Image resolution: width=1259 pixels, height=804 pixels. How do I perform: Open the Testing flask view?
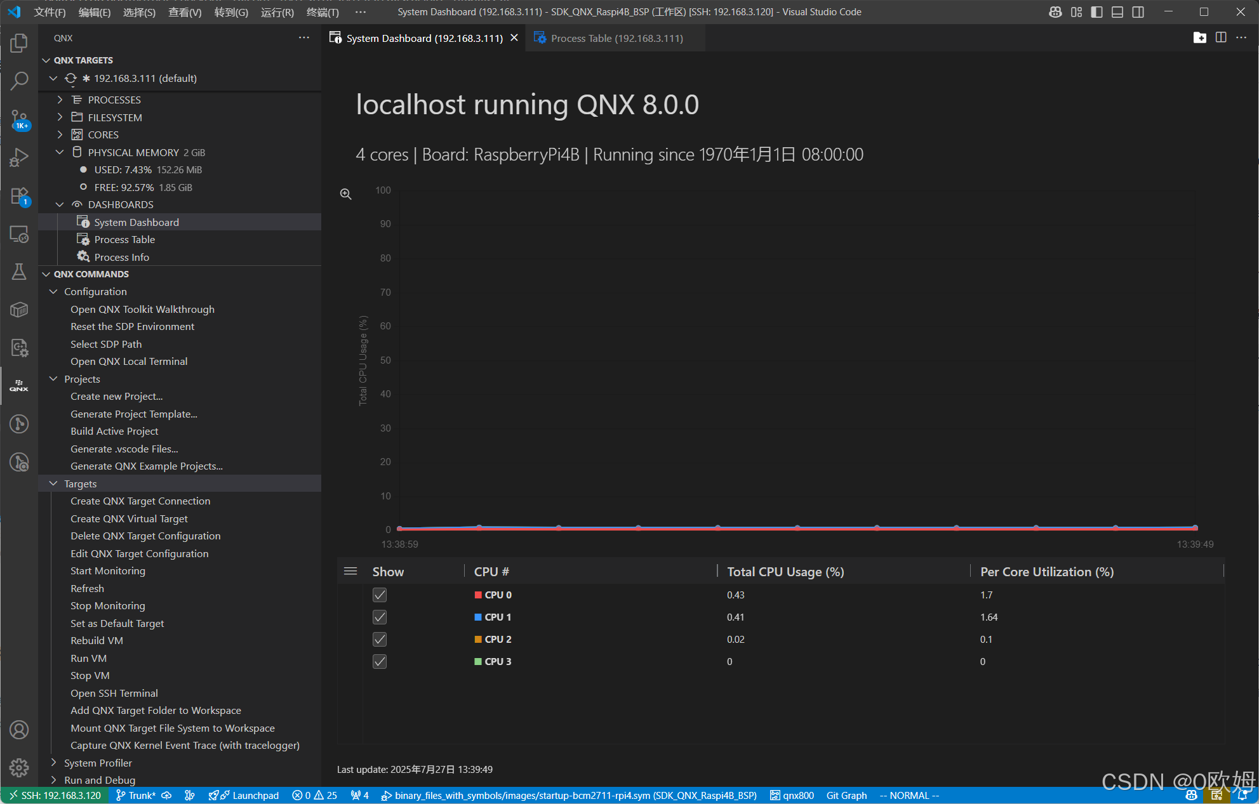pyautogui.click(x=19, y=272)
